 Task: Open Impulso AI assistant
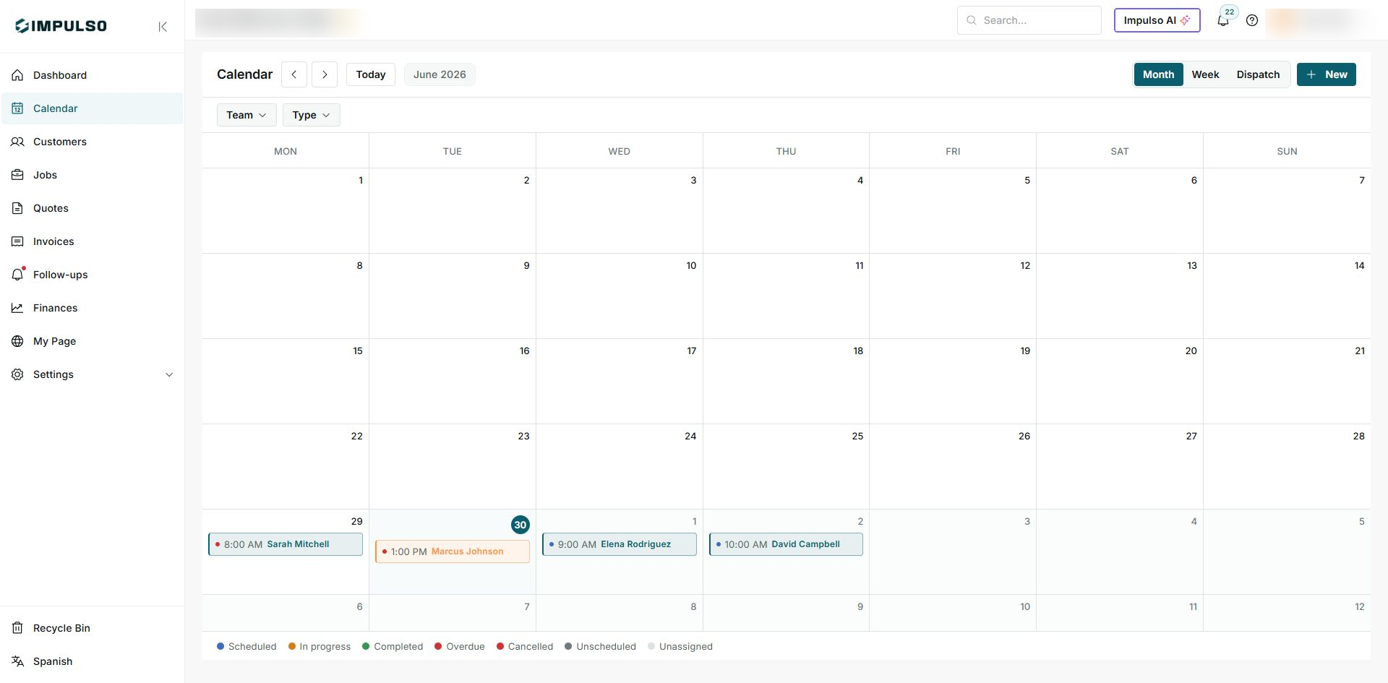click(1157, 20)
